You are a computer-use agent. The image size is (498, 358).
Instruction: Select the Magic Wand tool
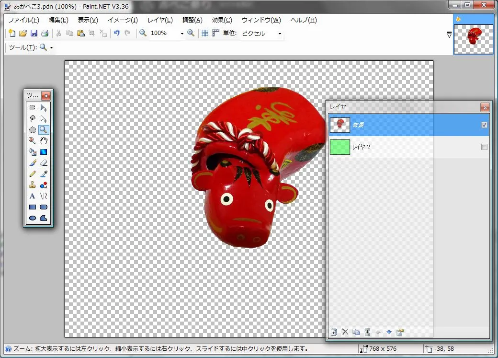click(33, 140)
